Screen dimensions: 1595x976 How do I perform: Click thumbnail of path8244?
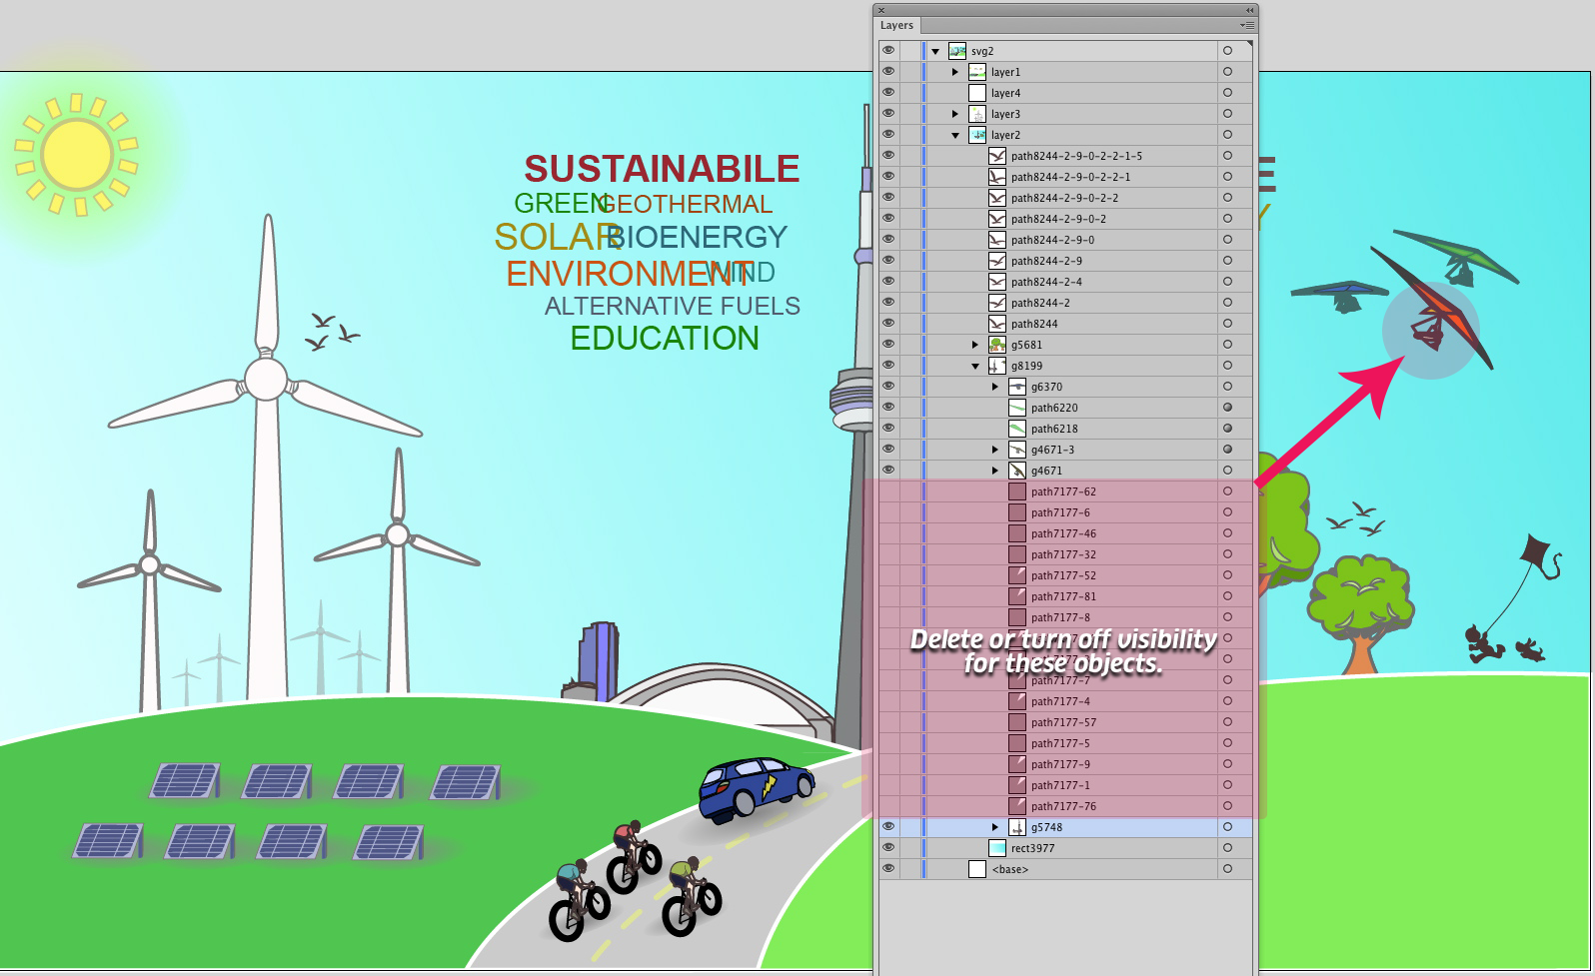coord(997,324)
